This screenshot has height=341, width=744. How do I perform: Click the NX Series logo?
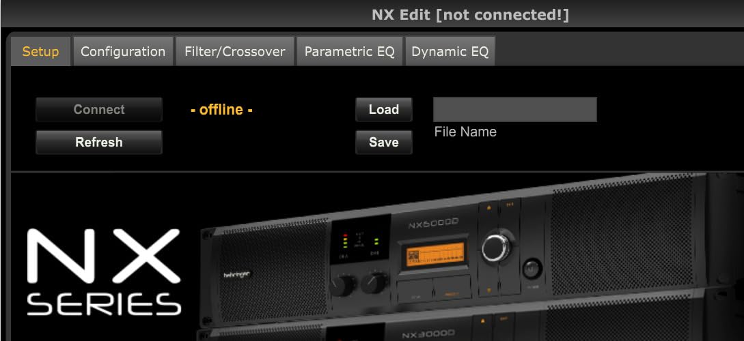(x=104, y=272)
